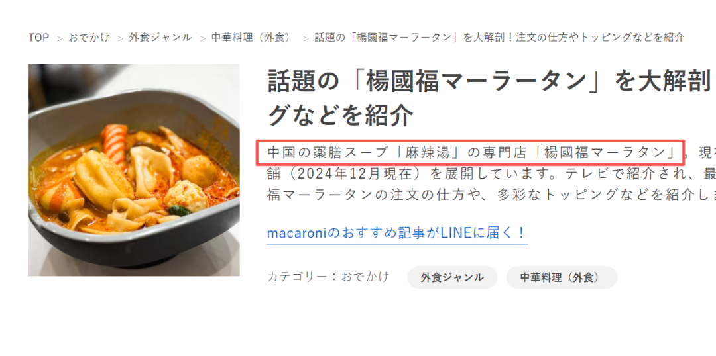Open macaroniのおすすめ記事がLINEに届く link
This screenshot has height=356, width=716.
397,233
